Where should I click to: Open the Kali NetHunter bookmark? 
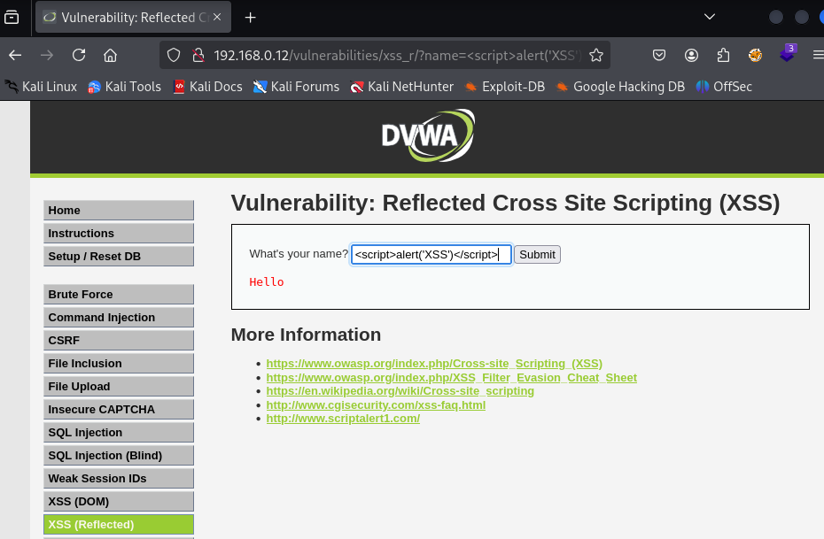[402, 87]
